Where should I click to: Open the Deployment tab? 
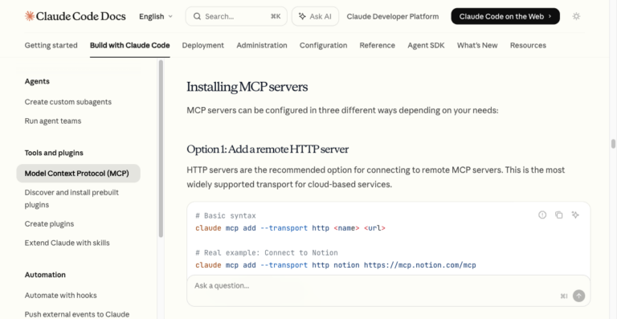tap(203, 45)
